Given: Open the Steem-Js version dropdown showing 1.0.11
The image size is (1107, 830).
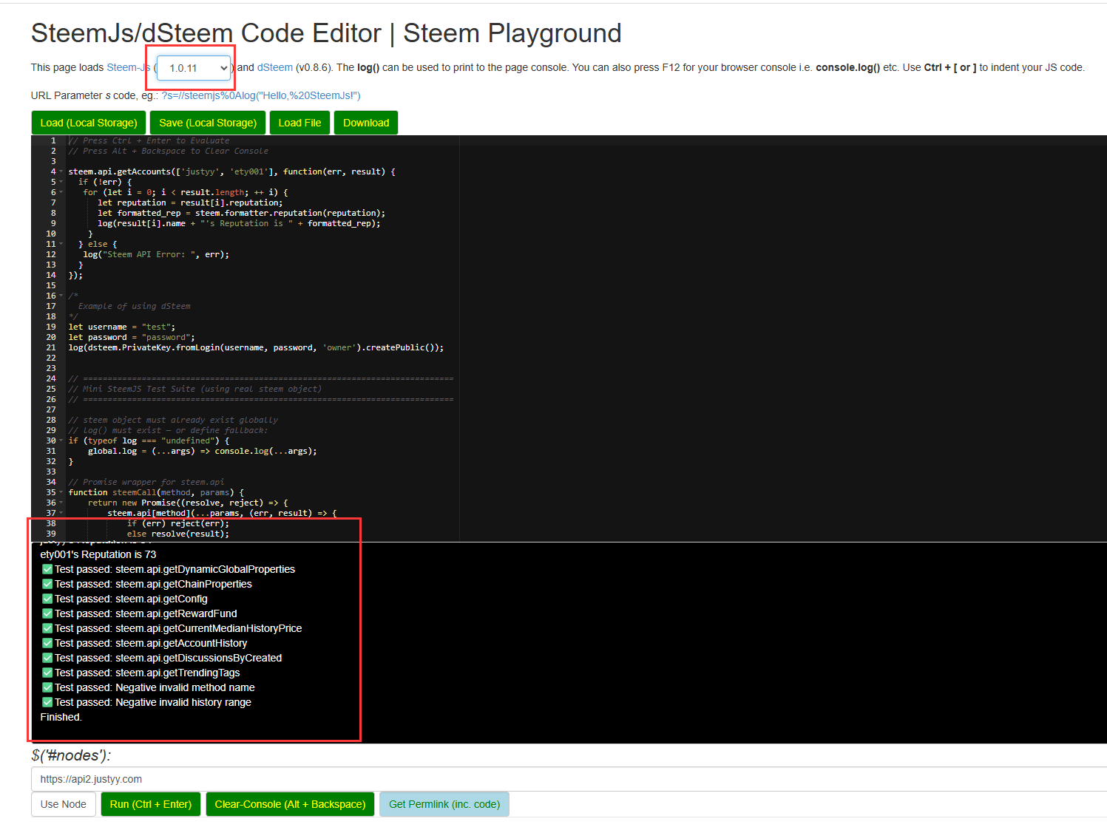Looking at the screenshot, I should point(194,68).
